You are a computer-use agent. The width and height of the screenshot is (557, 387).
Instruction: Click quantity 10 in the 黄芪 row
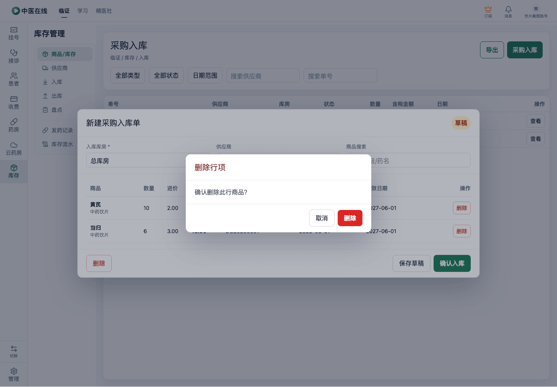[x=146, y=208]
